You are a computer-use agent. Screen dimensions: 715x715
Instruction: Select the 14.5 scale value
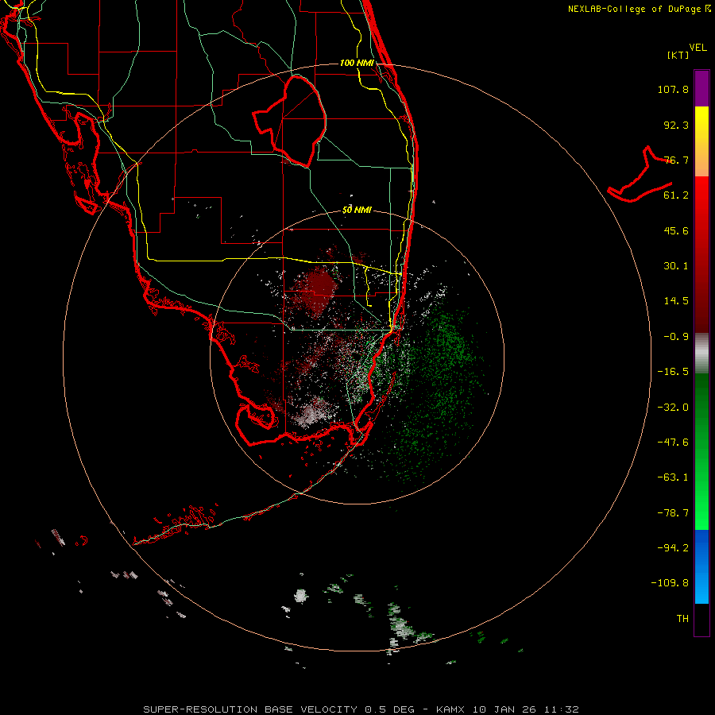[676, 301]
